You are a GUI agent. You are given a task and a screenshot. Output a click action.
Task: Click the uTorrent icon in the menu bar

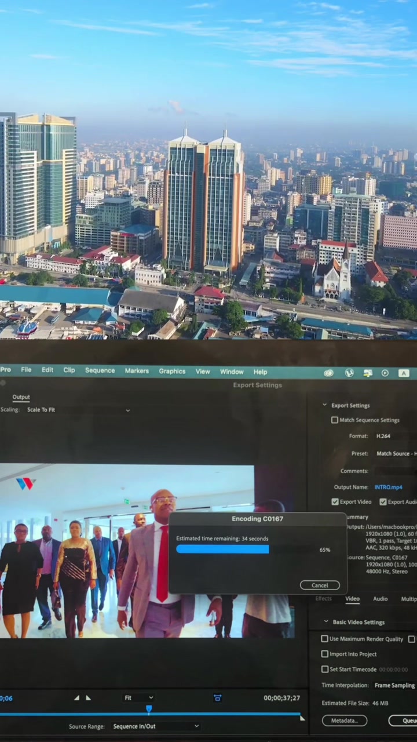tap(349, 373)
